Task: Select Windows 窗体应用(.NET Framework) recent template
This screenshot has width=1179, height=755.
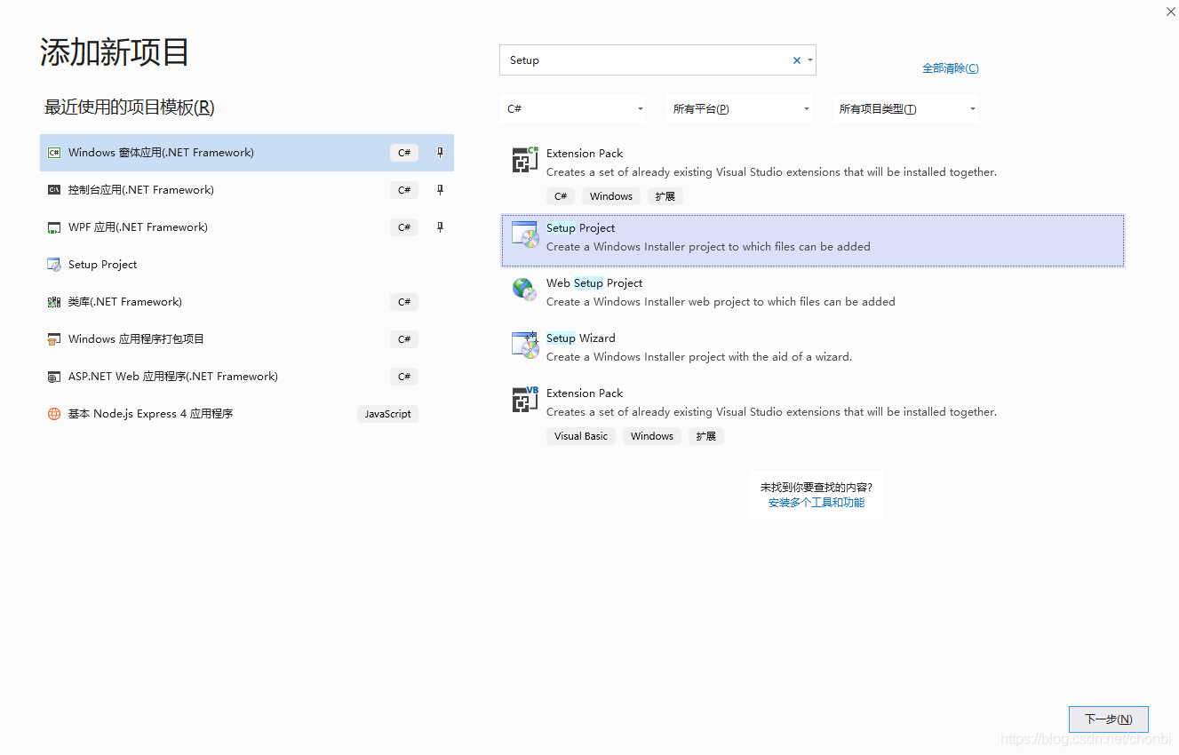Action: coord(247,153)
